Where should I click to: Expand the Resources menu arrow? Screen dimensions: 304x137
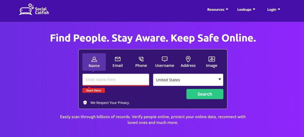pyautogui.click(x=227, y=9)
